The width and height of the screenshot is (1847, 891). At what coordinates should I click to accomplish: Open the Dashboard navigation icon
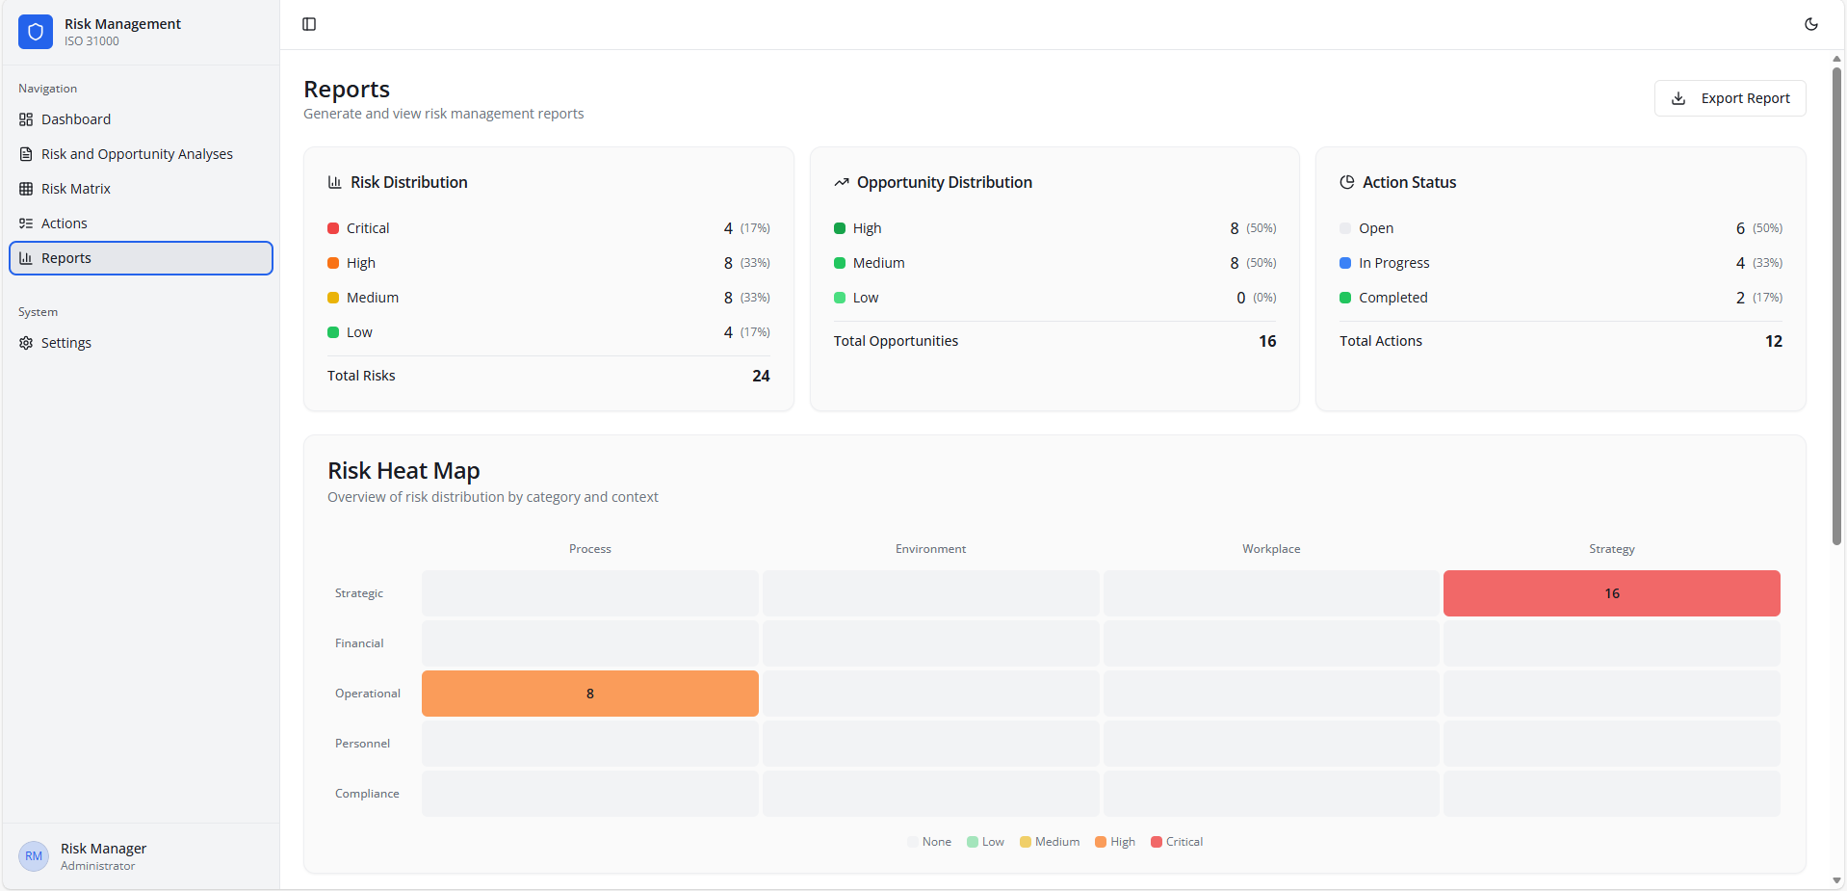click(25, 119)
